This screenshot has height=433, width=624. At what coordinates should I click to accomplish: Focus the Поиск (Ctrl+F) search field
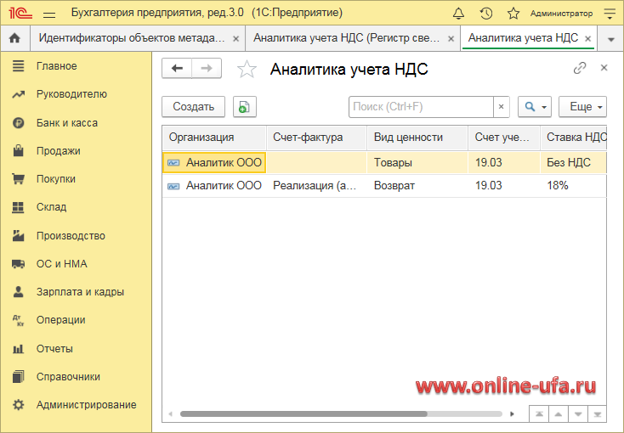tap(420, 107)
